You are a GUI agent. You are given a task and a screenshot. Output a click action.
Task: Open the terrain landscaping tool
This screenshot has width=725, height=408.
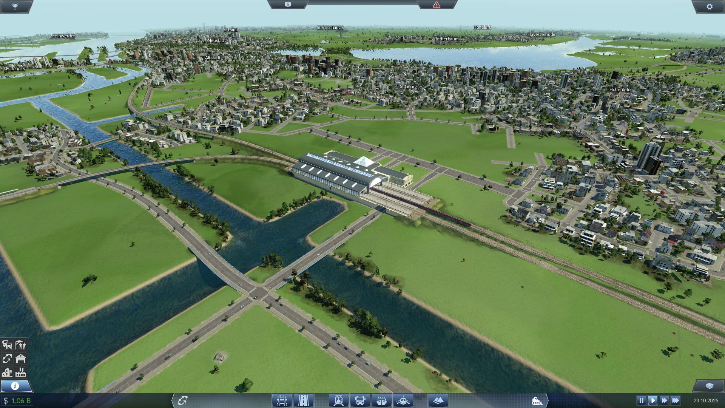click(x=438, y=400)
